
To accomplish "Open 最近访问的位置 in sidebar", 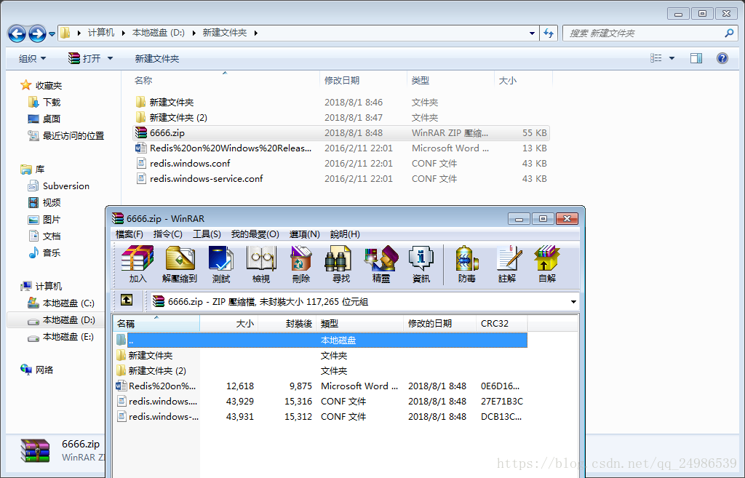I will pyautogui.click(x=66, y=135).
